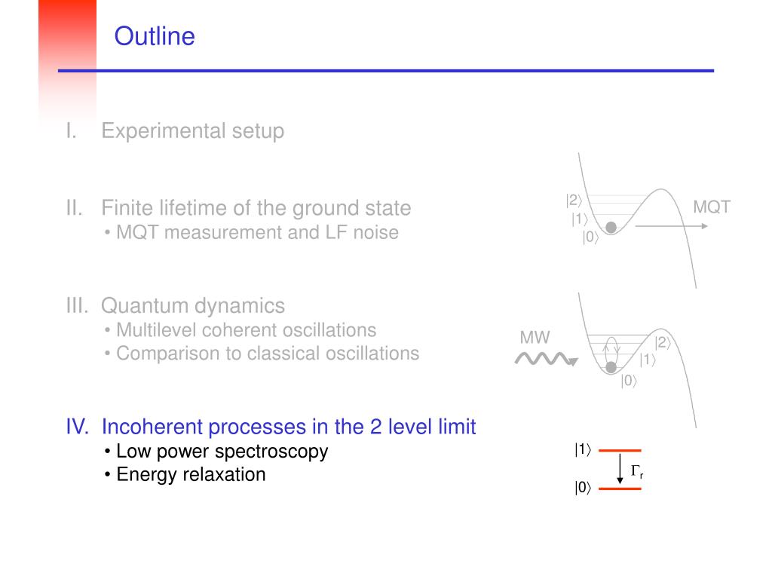The height and width of the screenshot is (579, 772).
Task: Select the Gamma r relaxation symbol
Action: tap(636, 472)
